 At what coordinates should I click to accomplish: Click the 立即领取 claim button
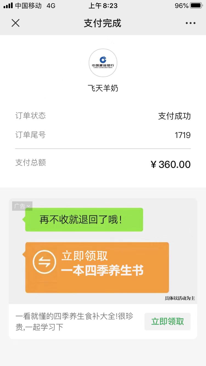pyautogui.click(x=168, y=322)
